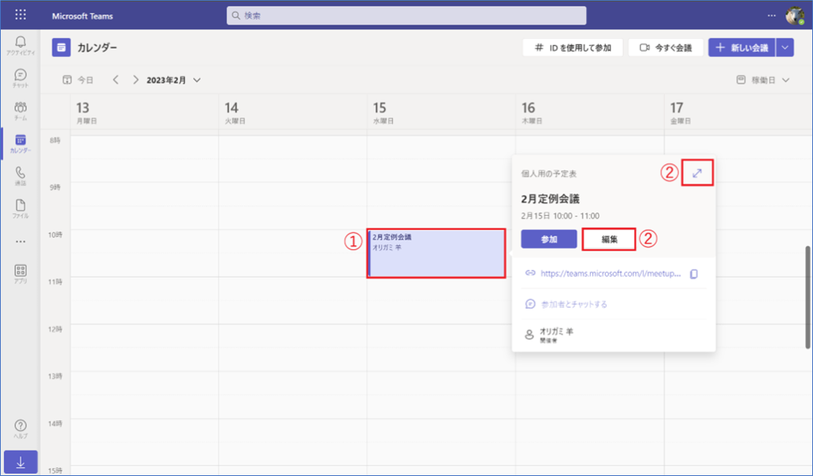Open the app launcher waffle icon
Viewport: 813px width, 476px height.
coord(21,16)
